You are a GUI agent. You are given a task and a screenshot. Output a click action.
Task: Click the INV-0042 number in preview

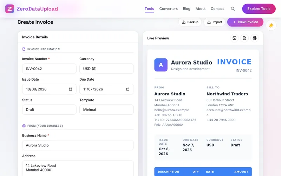tap(243, 70)
